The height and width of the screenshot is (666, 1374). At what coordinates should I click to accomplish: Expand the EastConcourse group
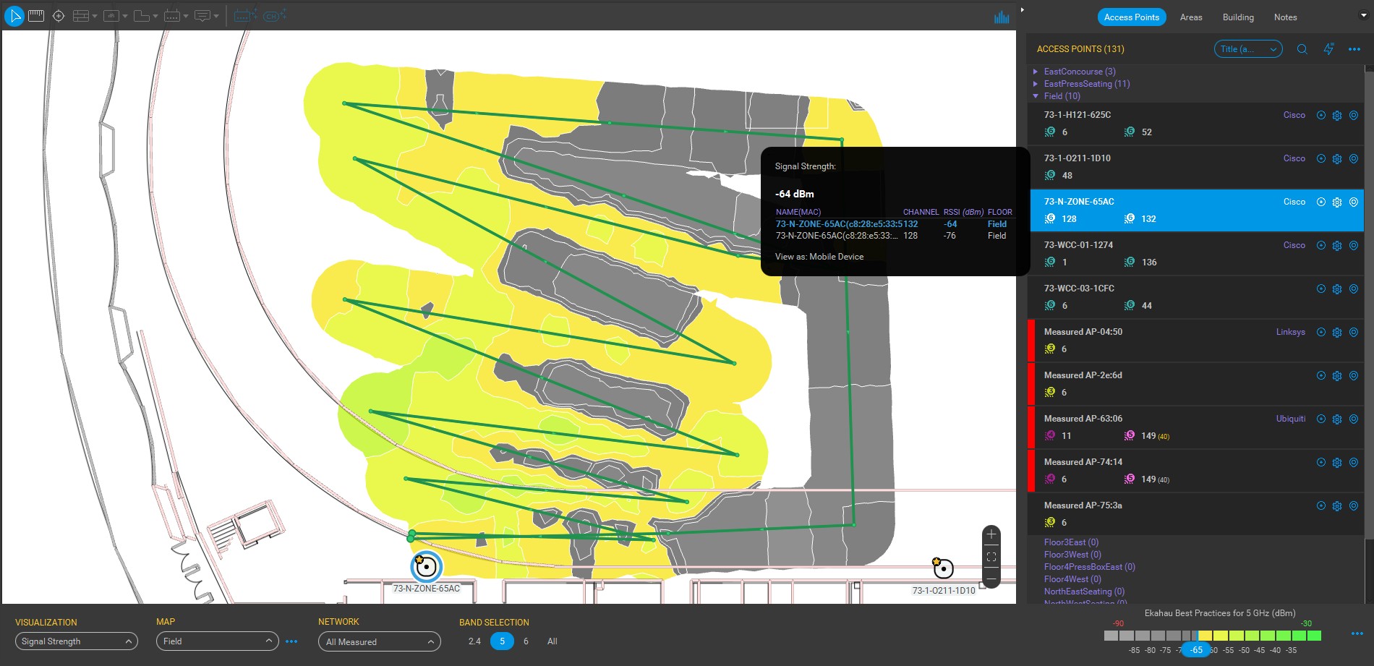1036,72
